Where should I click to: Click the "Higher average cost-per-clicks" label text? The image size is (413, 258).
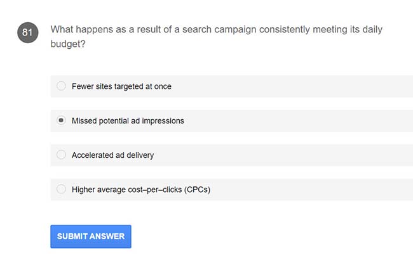click(127, 189)
